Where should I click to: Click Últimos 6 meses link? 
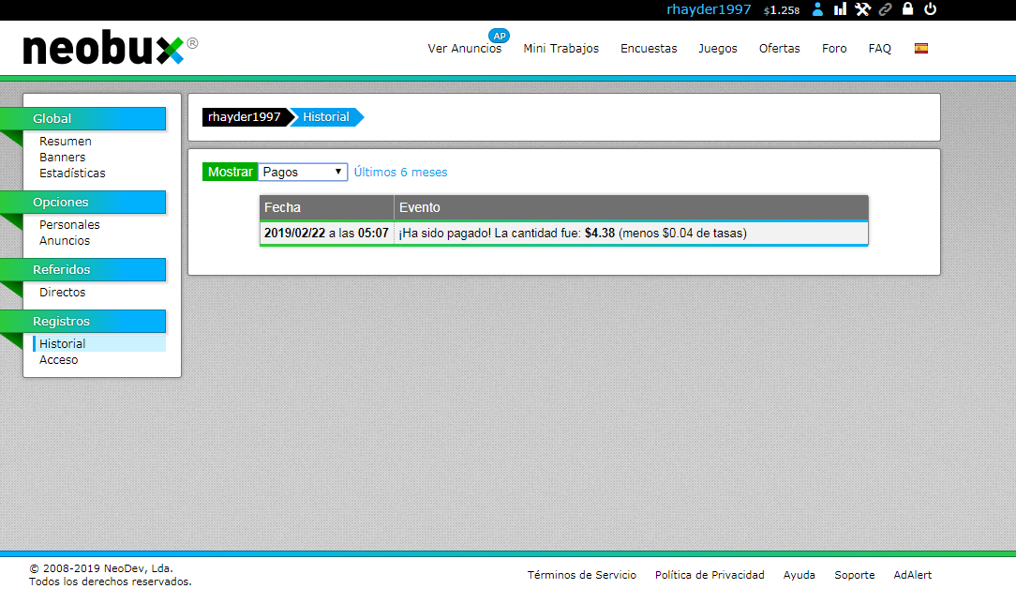click(400, 173)
